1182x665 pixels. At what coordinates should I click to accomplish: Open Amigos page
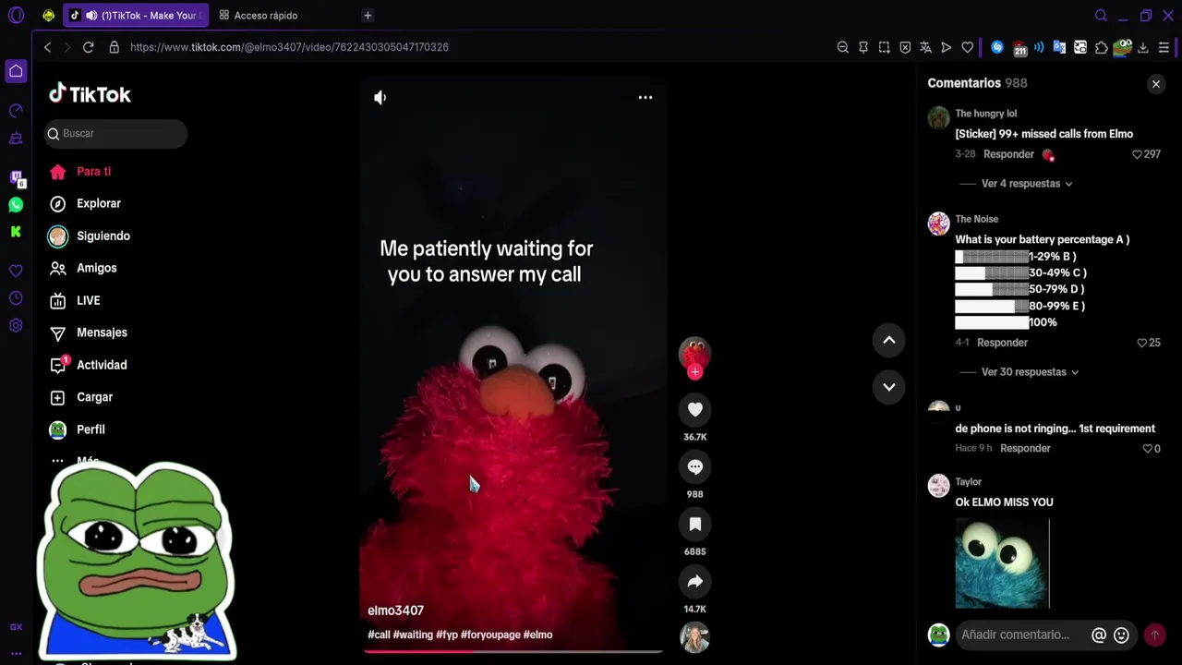[83, 268]
